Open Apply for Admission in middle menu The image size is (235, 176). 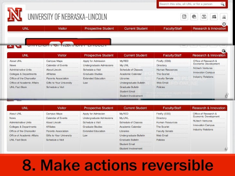tap(94, 61)
